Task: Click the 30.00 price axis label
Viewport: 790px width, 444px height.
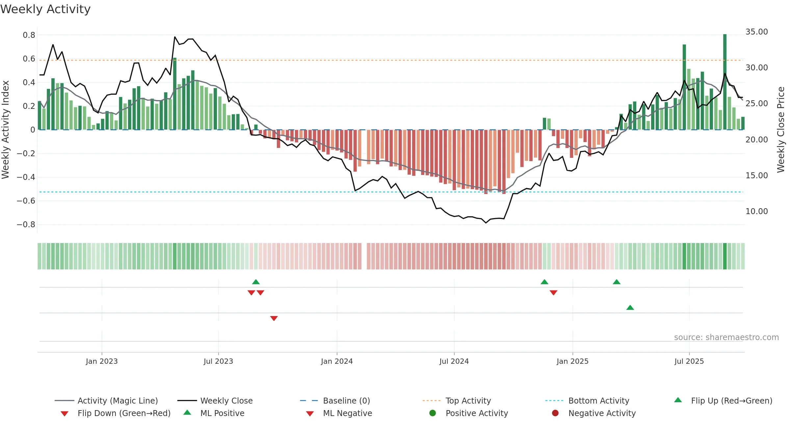Action: point(757,68)
